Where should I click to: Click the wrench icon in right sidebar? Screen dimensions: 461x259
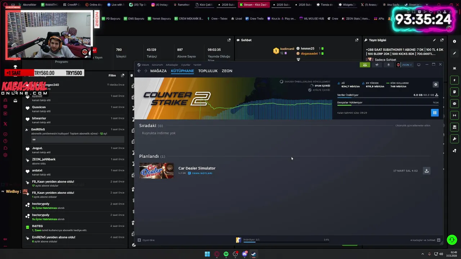click(455, 139)
